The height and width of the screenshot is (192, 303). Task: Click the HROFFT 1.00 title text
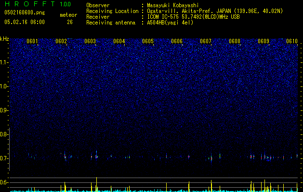coord(38,4)
